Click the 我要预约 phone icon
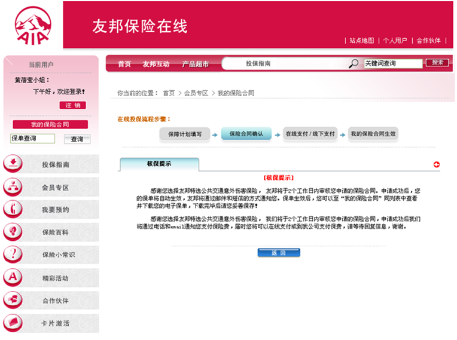Screen dimensions: 457x340 (x=13, y=209)
